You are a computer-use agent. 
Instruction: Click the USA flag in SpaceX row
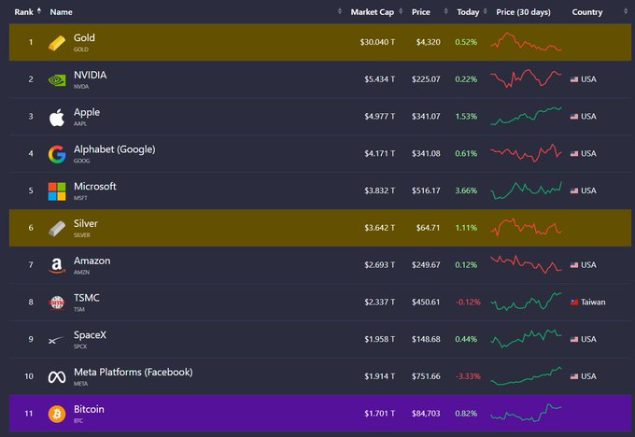point(574,339)
